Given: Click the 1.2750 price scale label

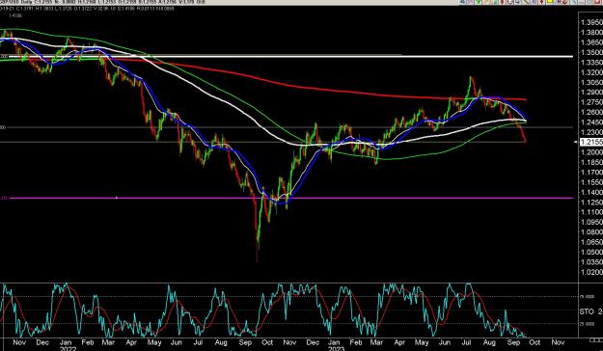Looking at the screenshot, I should [x=591, y=102].
